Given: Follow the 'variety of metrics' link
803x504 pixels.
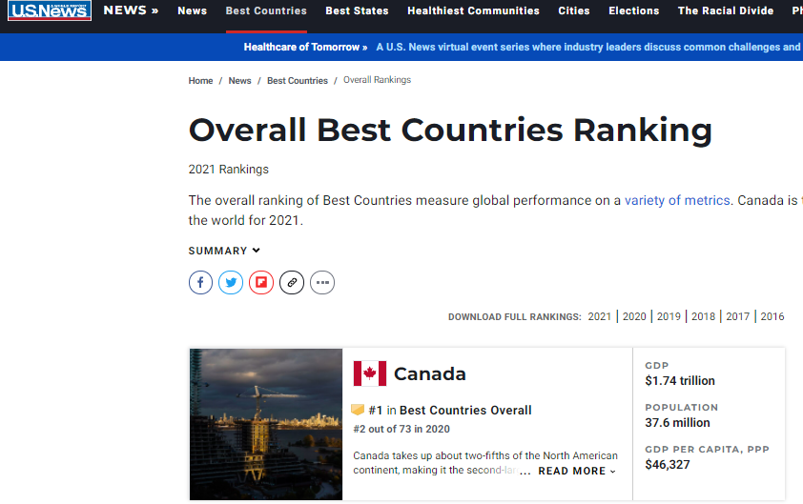Looking at the screenshot, I should pyautogui.click(x=677, y=200).
